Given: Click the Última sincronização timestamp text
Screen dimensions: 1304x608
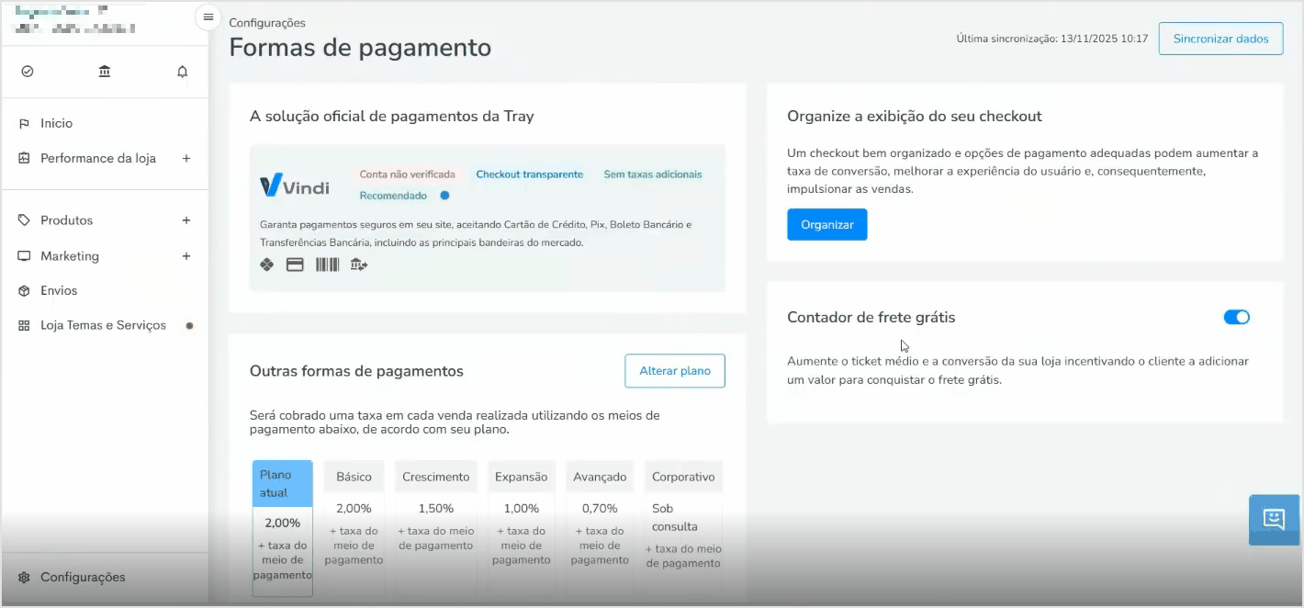Looking at the screenshot, I should [x=1052, y=39].
